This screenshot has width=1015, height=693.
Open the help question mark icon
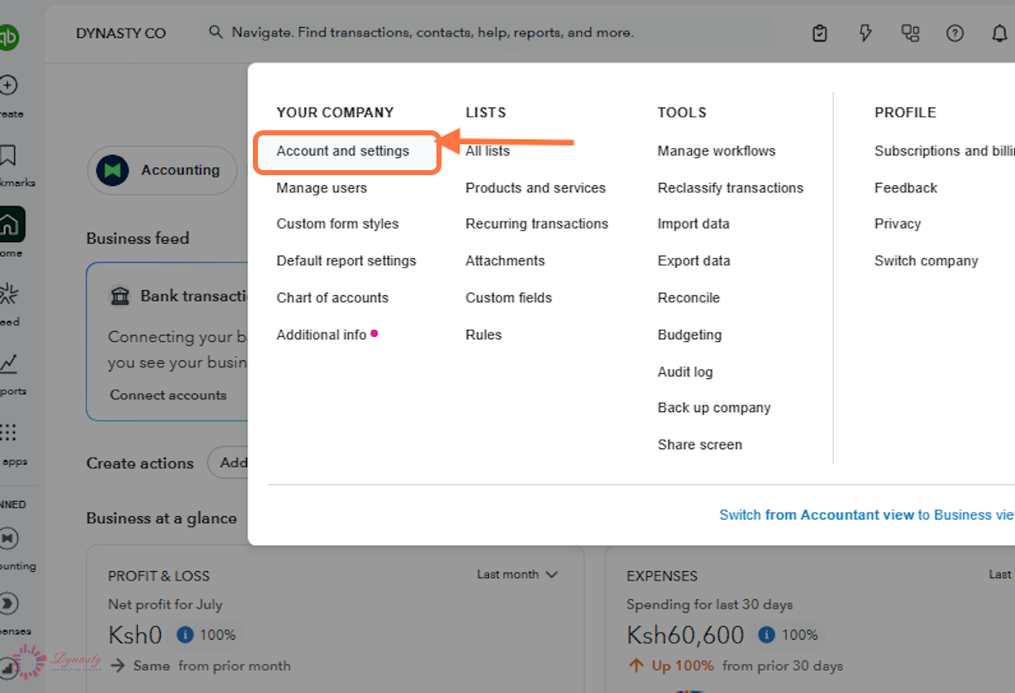[x=955, y=33]
